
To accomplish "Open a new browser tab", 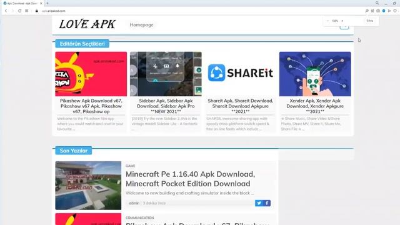I will tap(47, 3).
